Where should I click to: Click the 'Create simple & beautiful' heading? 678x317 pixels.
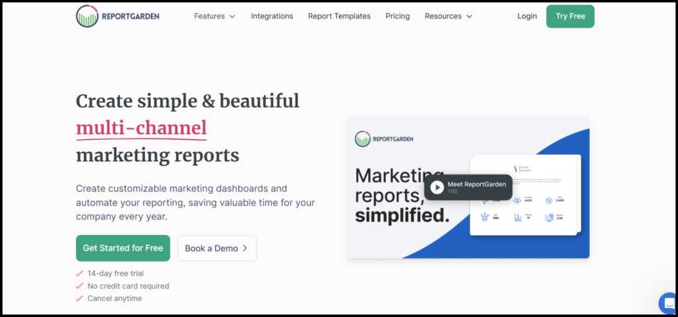click(187, 100)
